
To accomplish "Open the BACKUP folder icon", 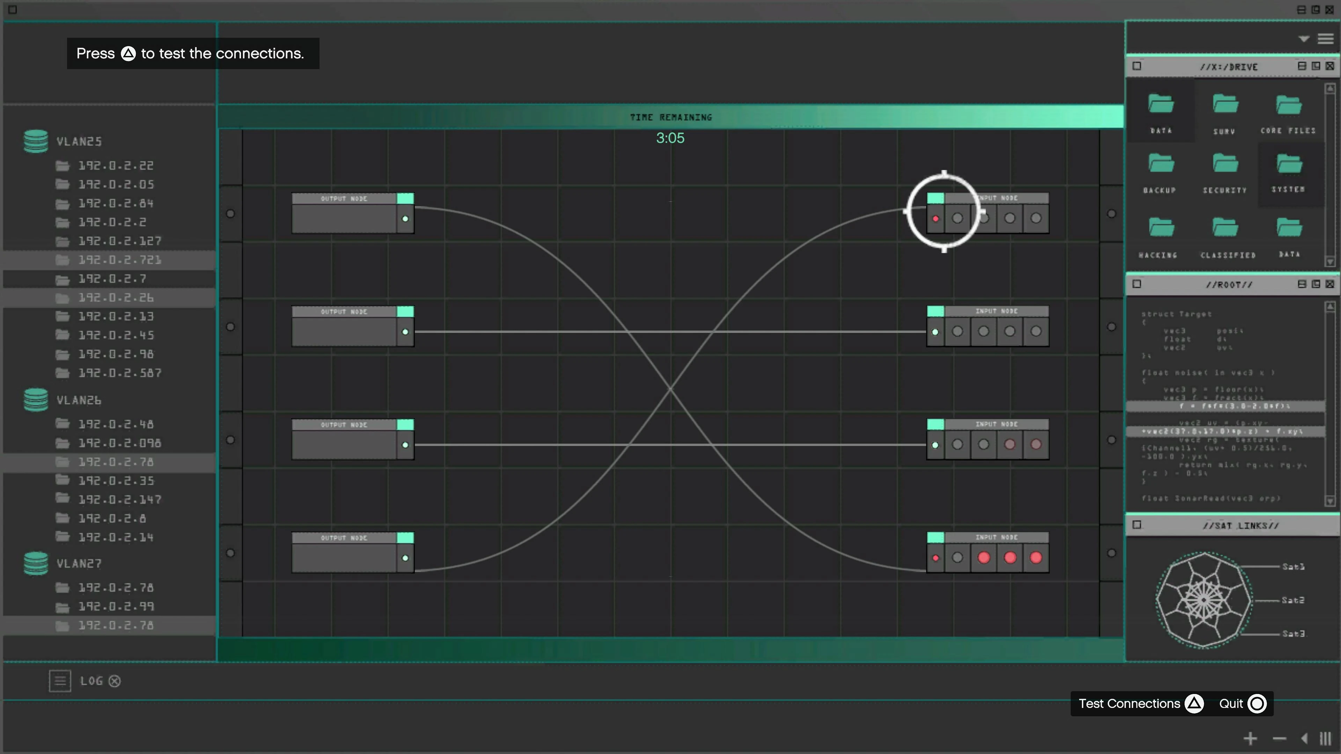I will tap(1161, 164).
